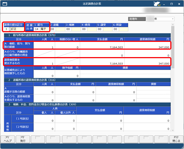Click the 調書の提出区分 label
This screenshot has height=149, width=184.
[x=13, y=25]
